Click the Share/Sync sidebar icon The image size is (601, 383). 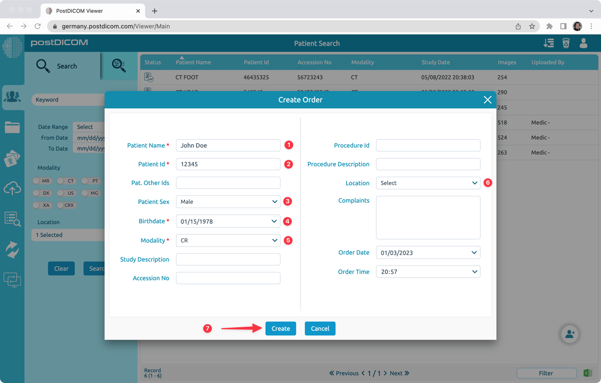tap(13, 249)
